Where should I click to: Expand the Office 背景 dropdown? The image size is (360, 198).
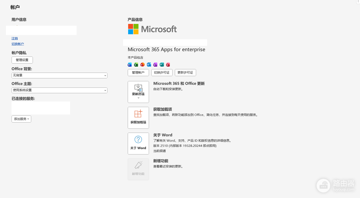pyautogui.click(x=60, y=75)
